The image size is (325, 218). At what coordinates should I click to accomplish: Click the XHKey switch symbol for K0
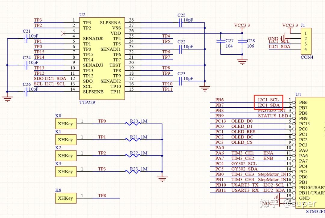(65, 124)
